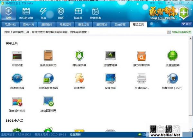This screenshot has height=138, width=193.
Task: Open the 系统修复 tab
Action: click(x=120, y=24)
